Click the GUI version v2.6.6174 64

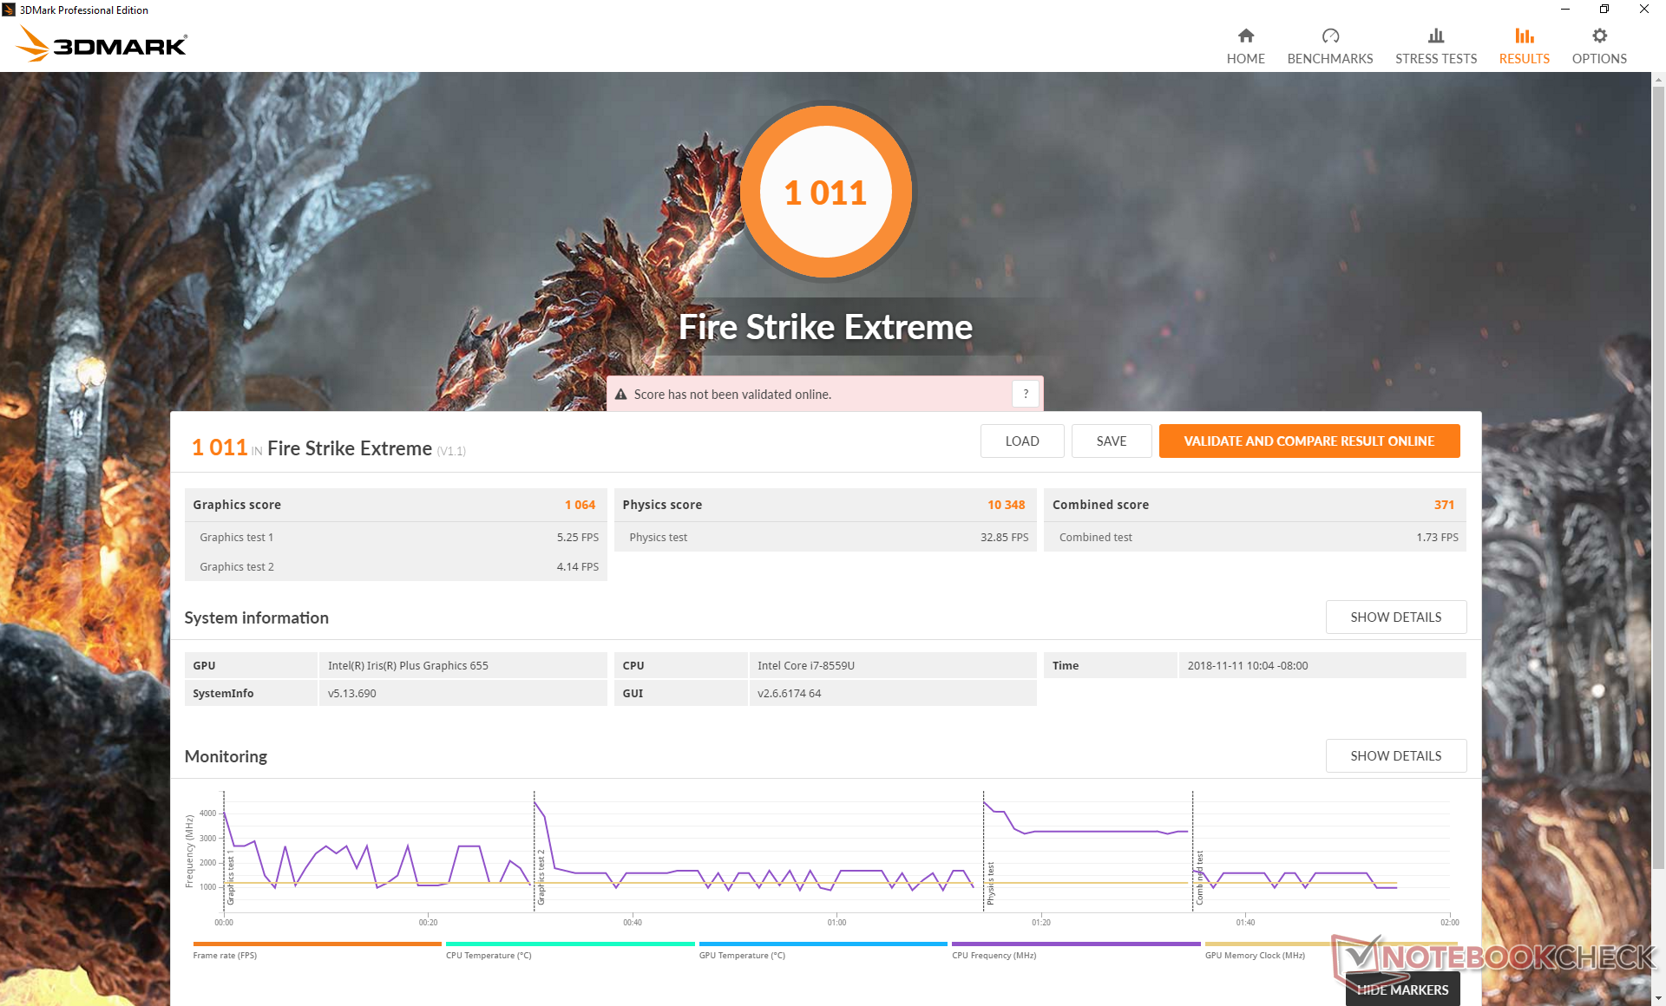point(789,693)
